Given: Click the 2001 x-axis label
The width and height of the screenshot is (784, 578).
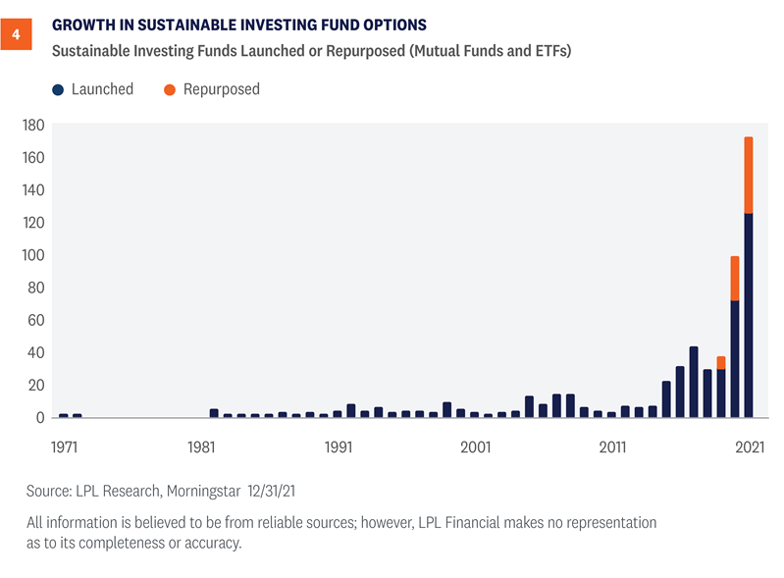Looking at the screenshot, I should tap(475, 446).
